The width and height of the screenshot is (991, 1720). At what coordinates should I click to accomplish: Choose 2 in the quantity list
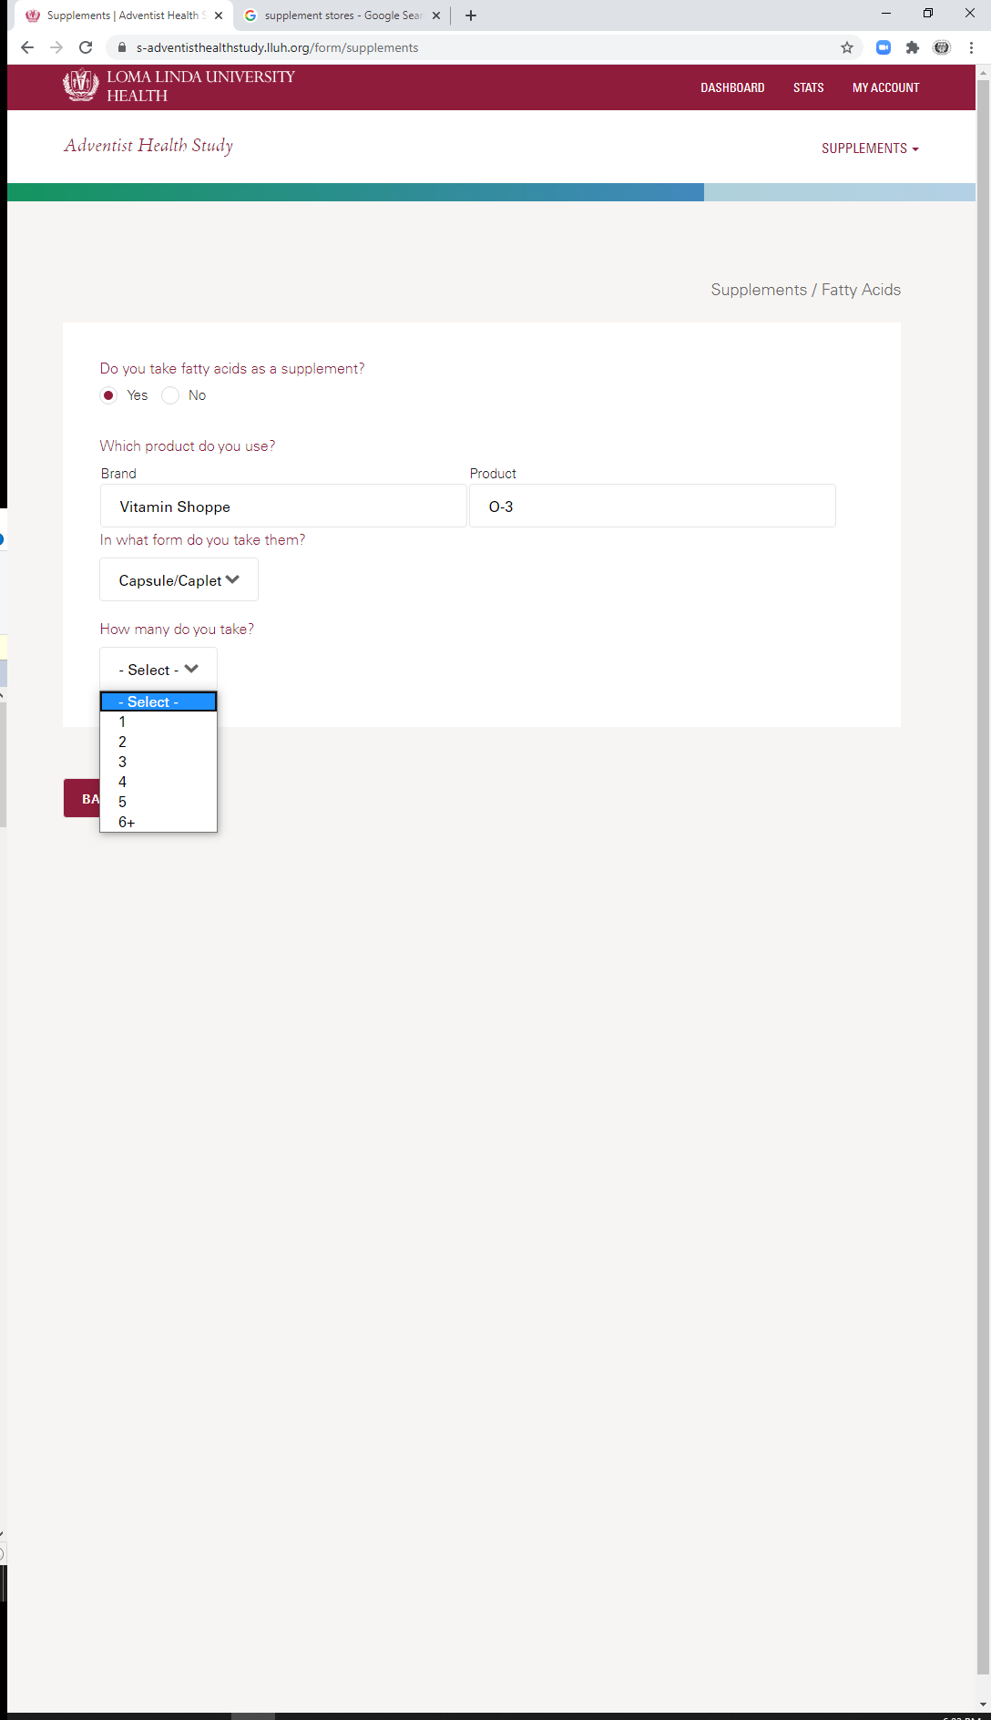(x=158, y=742)
